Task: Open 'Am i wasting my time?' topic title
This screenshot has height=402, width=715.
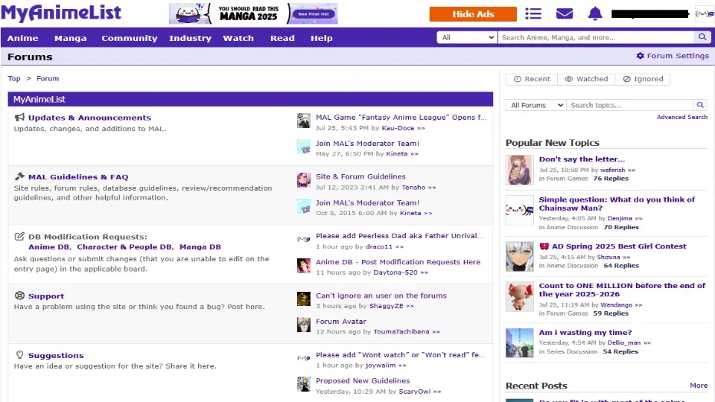Action: click(x=585, y=332)
